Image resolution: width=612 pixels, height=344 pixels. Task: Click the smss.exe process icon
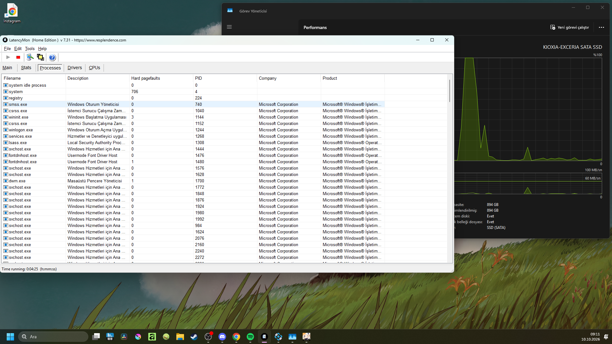coord(6,104)
